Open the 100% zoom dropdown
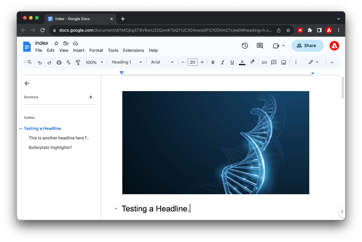Screen dimensions: 362x242 (x=94, y=63)
